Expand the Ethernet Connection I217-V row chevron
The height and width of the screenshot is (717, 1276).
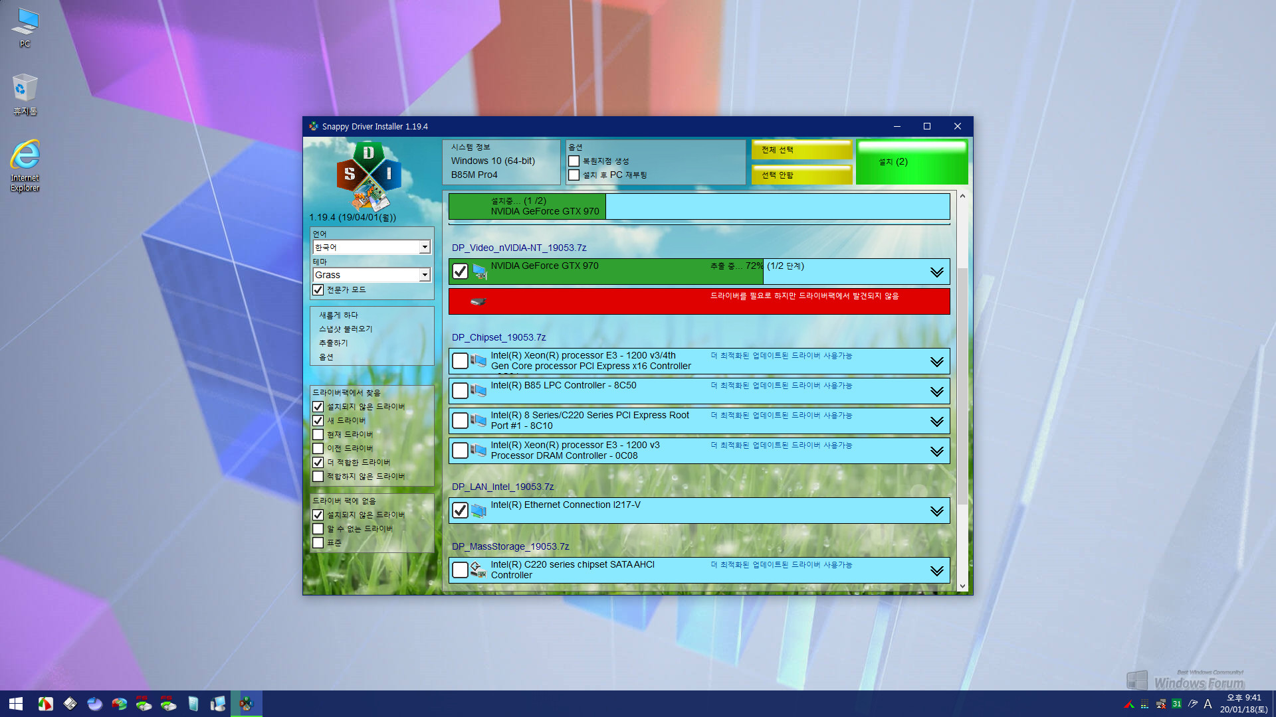(x=937, y=511)
